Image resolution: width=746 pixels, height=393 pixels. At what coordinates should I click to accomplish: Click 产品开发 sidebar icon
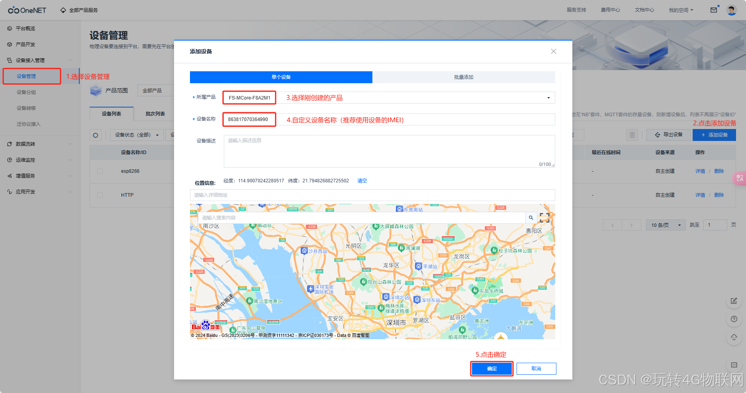pyautogui.click(x=10, y=45)
